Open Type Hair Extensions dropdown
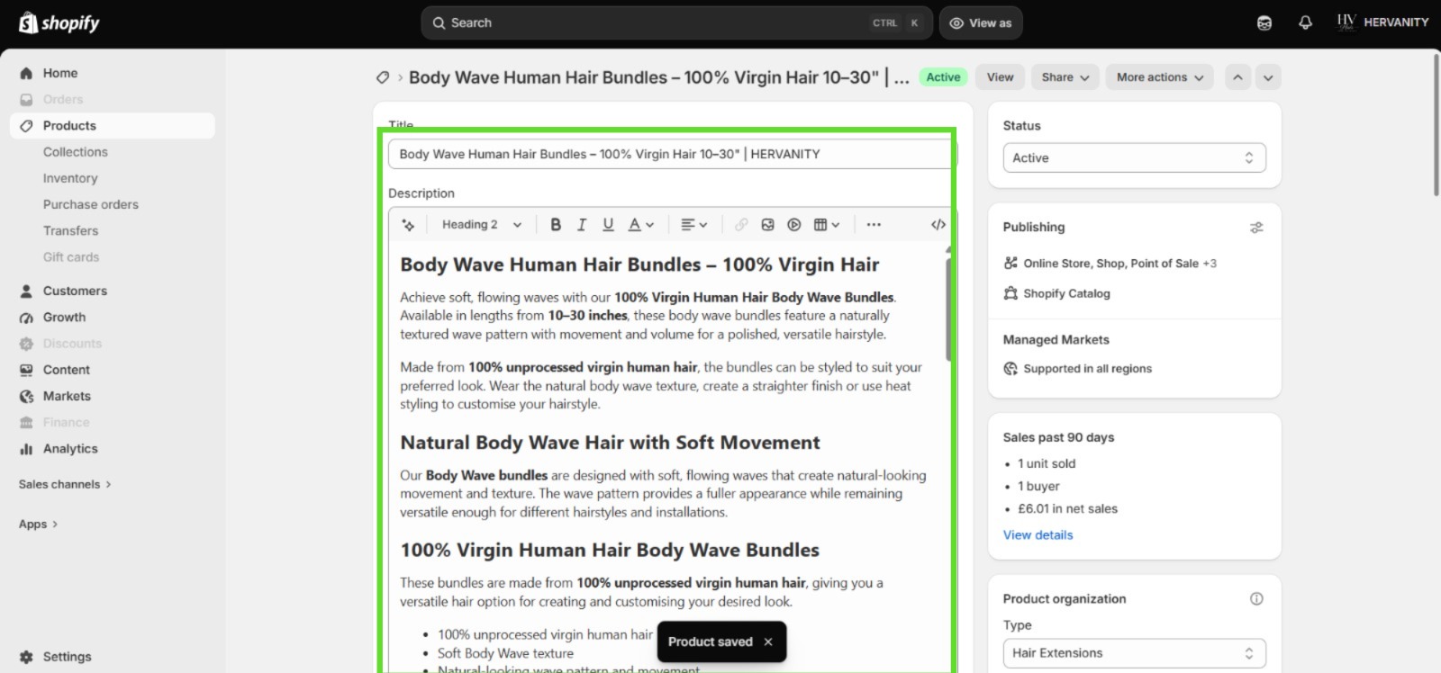The width and height of the screenshot is (1441, 673). coord(1134,653)
